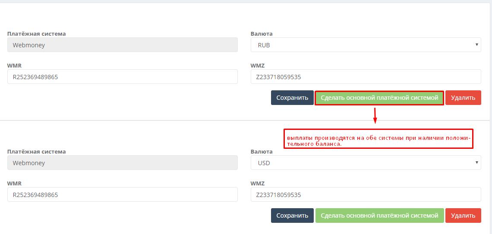Click the Валюта label above RUB
The width and height of the screenshot is (492, 234).
(262, 34)
